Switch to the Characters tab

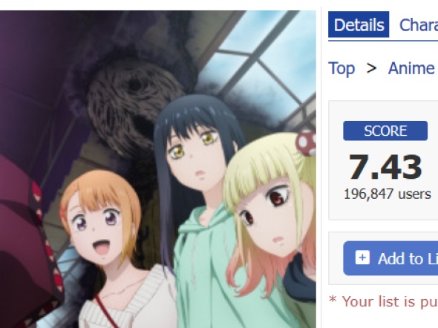pos(419,25)
